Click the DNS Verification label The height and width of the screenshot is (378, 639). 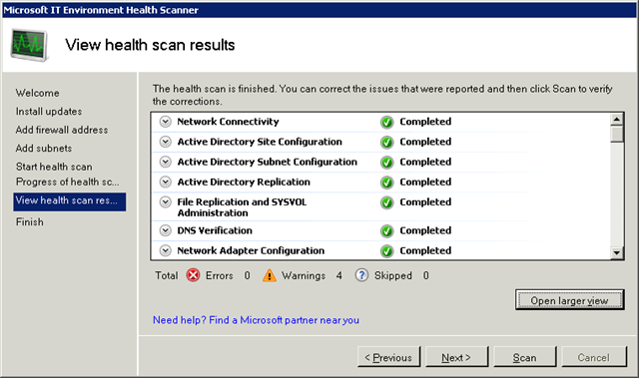215,230
